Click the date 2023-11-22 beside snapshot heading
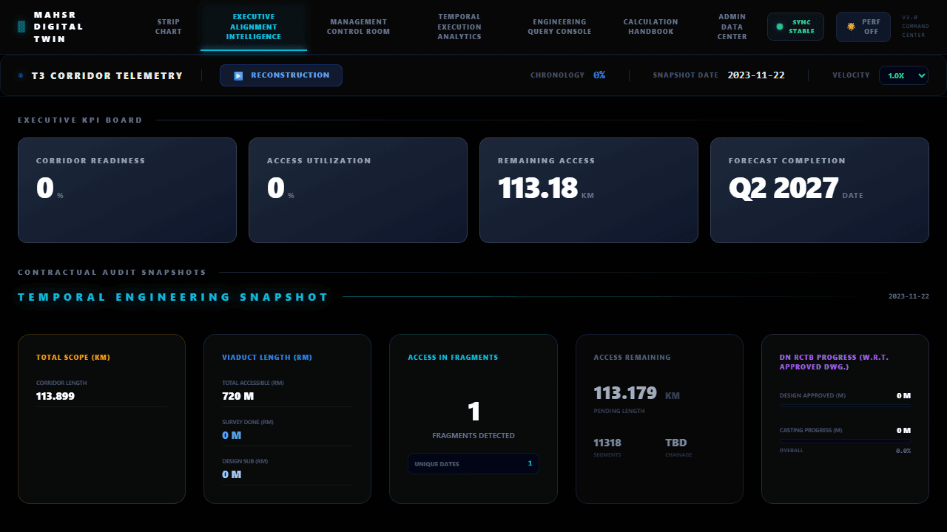This screenshot has width=947, height=532. point(909,296)
